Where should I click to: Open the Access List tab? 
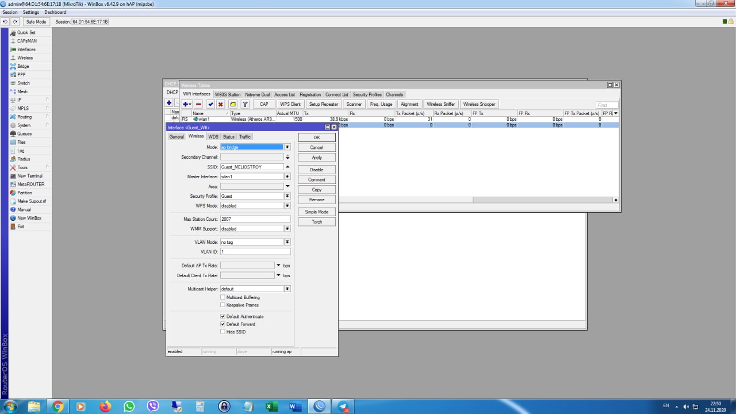tap(285, 95)
